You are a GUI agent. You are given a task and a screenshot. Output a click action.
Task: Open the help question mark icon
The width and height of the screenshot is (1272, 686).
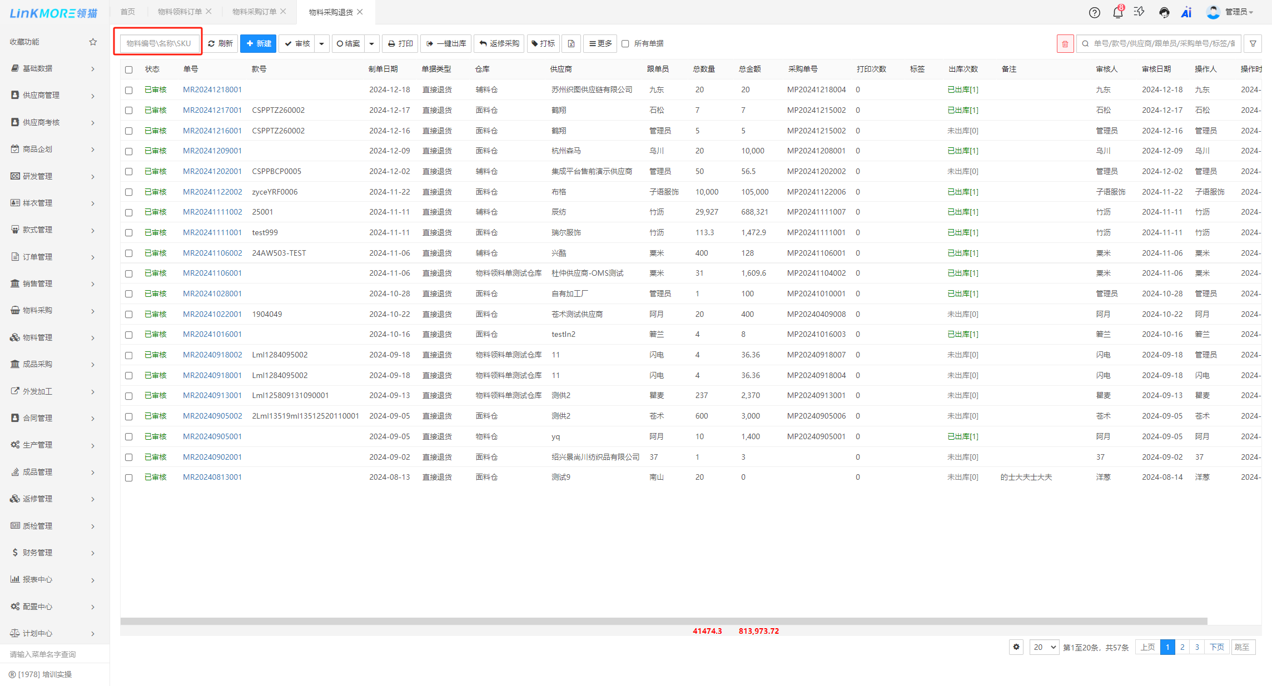[x=1094, y=12]
